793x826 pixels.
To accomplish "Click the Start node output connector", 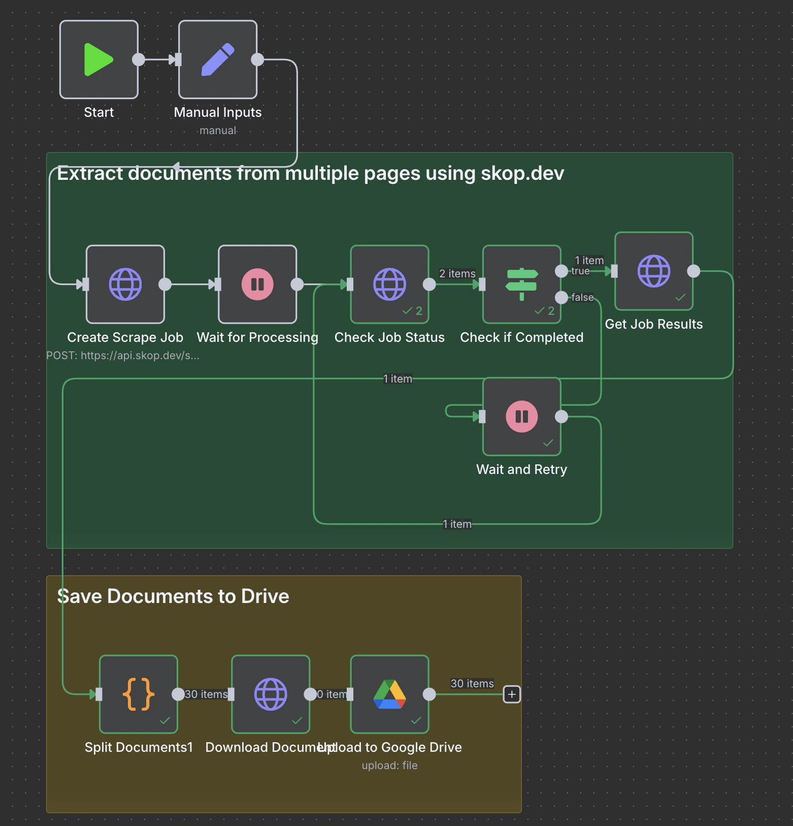I will tap(139, 59).
